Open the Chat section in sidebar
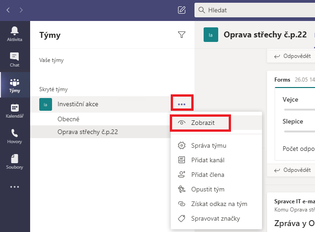Screen dimensions: 315x232 tap(15, 59)
